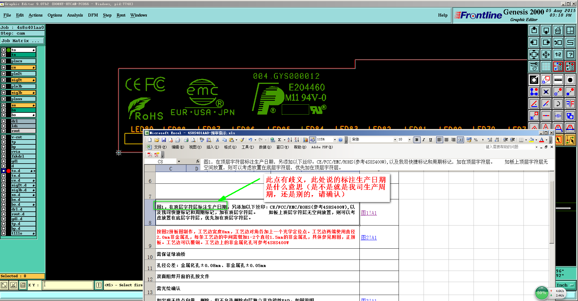Open the Genesis Rout menu
The height and width of the screenshot is (301, 578).
[x=121, y=15]
